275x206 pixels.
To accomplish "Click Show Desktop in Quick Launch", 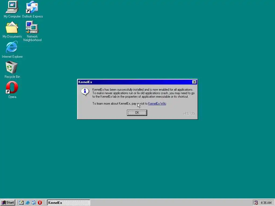I will click(21, 203).
